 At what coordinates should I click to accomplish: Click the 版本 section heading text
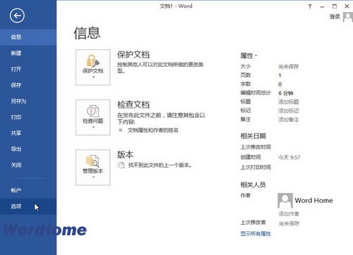[125, 155]
